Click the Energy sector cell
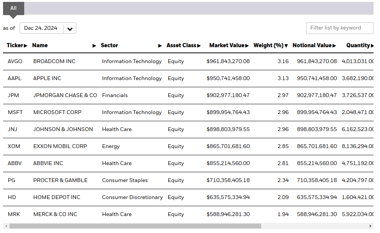 [x=111, y=147]
